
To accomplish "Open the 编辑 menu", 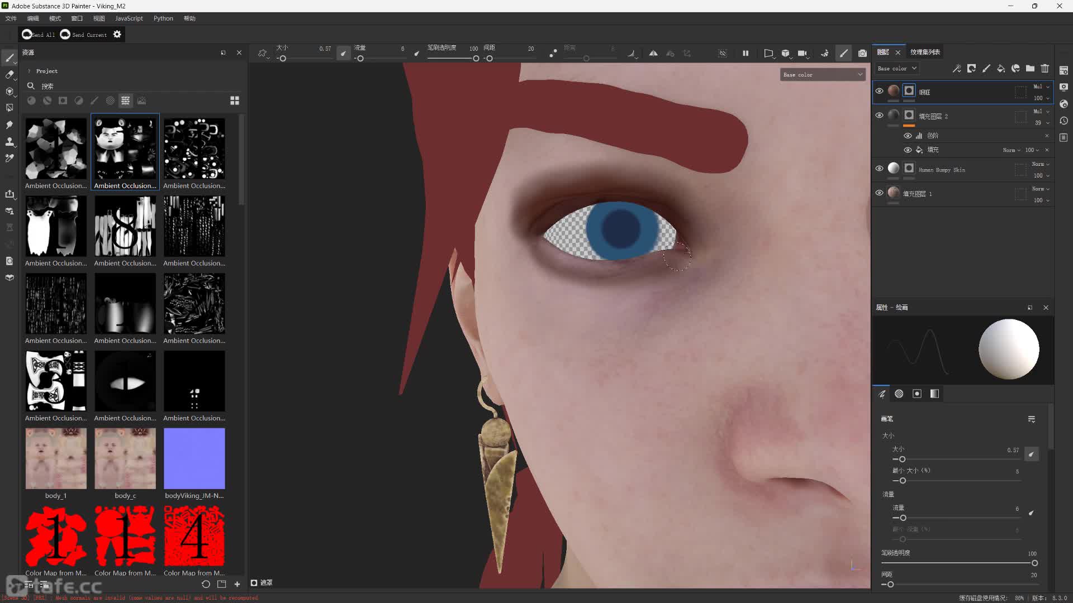I will point(33,18).
